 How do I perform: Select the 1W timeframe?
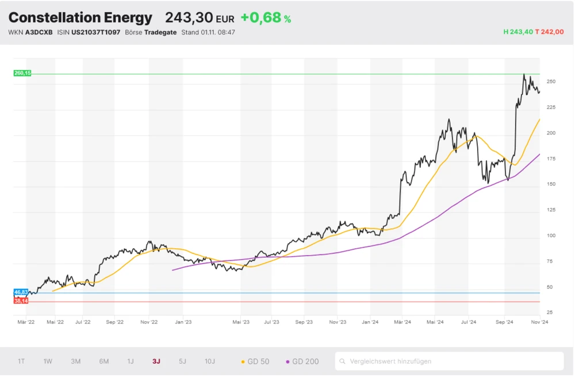tap(48, 361)
